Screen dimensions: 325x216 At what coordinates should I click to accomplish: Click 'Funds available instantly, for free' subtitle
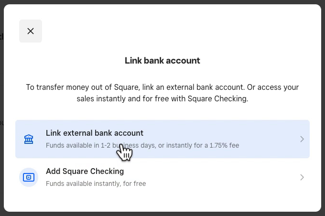pos(96,184)
